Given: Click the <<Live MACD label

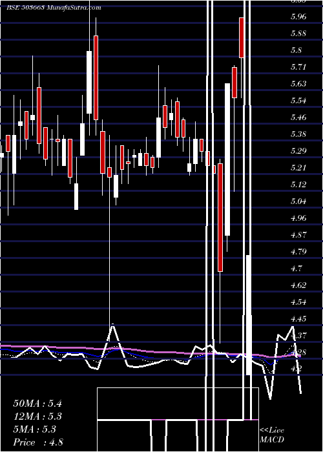Looking at the screenshot, I should point(272,435).
